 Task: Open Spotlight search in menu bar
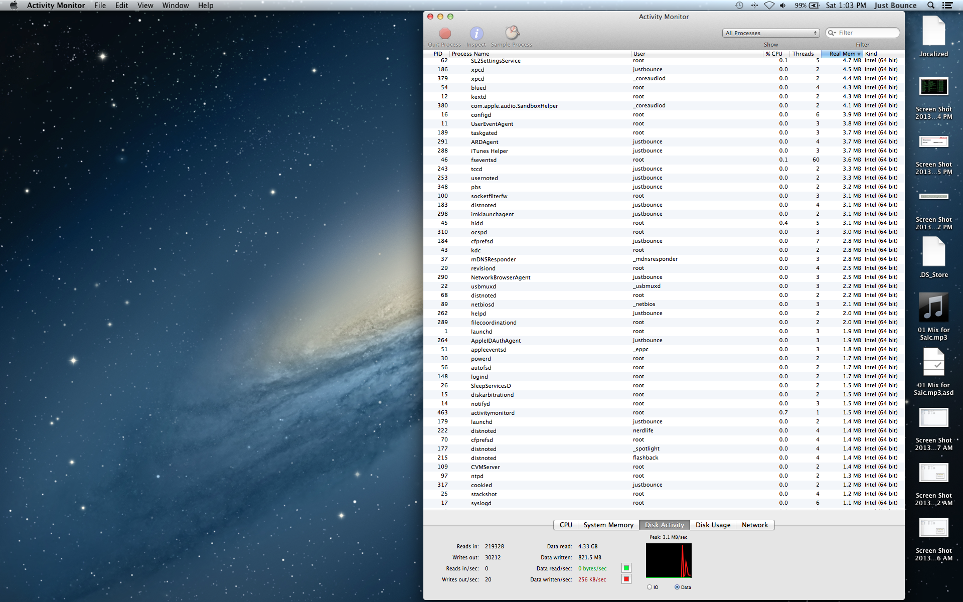(x=930, y=6)
